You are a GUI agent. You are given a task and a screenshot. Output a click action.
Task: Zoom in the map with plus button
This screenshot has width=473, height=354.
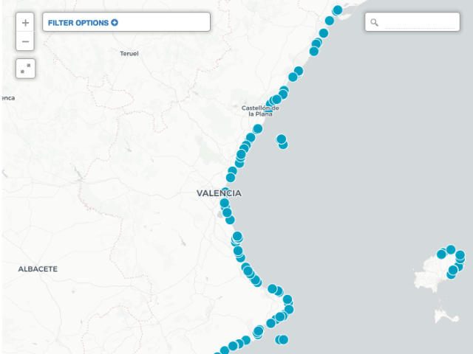point(25,23)
